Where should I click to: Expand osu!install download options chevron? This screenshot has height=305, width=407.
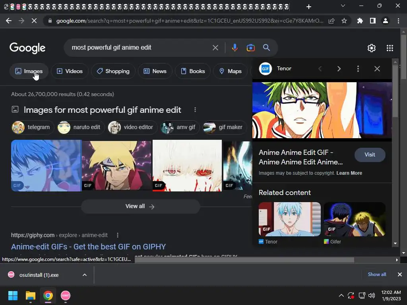85,275
